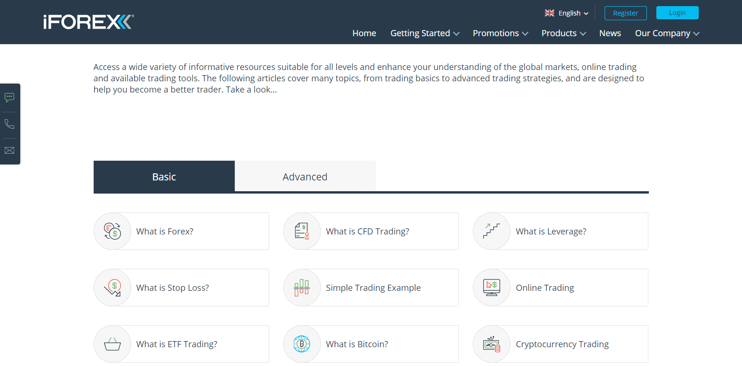Open the Online Trading article
Screen dimensions: 742x366
pos(560,288)
